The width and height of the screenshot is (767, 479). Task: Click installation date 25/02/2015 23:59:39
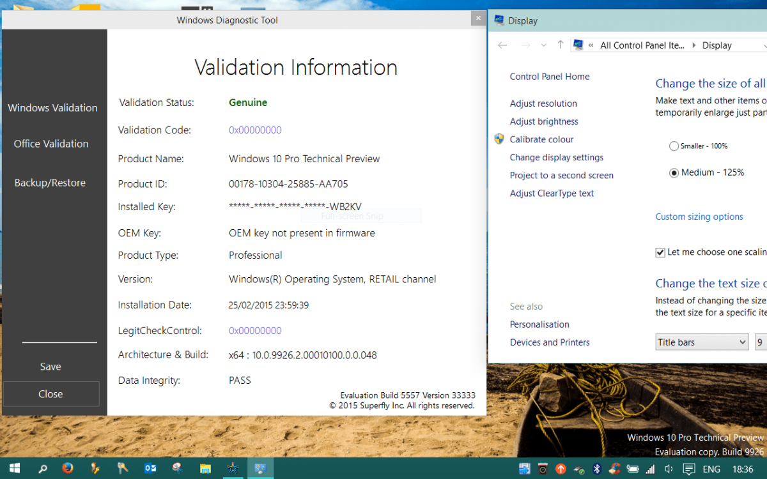268,305
